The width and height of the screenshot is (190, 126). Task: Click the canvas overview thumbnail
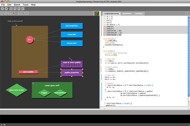pos(97,13)
